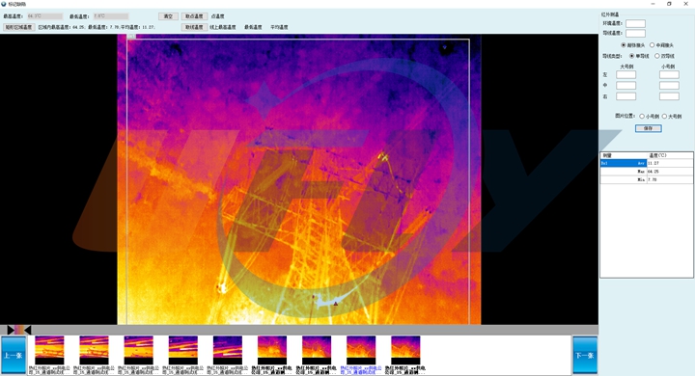The width and height of the screenshot is (695, 376).
Task: Save the infrared measurement with 保存
Action: 648,128
